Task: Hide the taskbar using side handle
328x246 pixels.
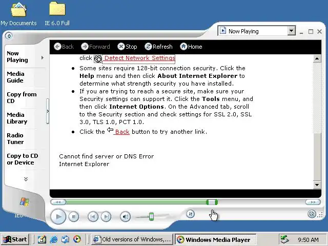Action: (x=48, y=111)
